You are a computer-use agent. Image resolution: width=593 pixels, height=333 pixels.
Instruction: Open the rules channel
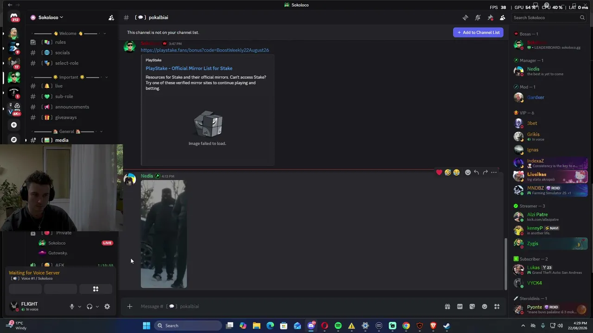click(60, 42)
